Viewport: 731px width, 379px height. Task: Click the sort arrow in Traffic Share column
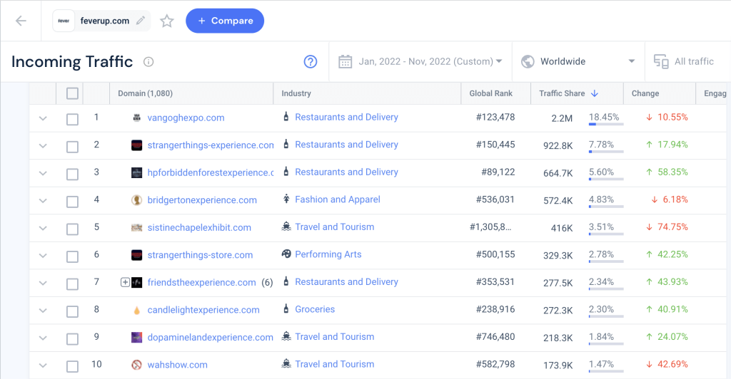coord(595,93)
